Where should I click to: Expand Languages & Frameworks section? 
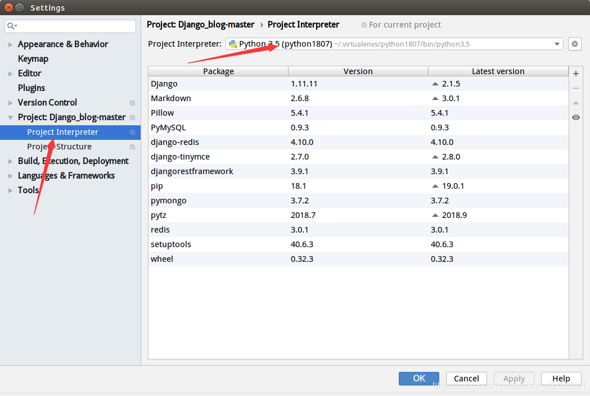(x=10, y=176)
